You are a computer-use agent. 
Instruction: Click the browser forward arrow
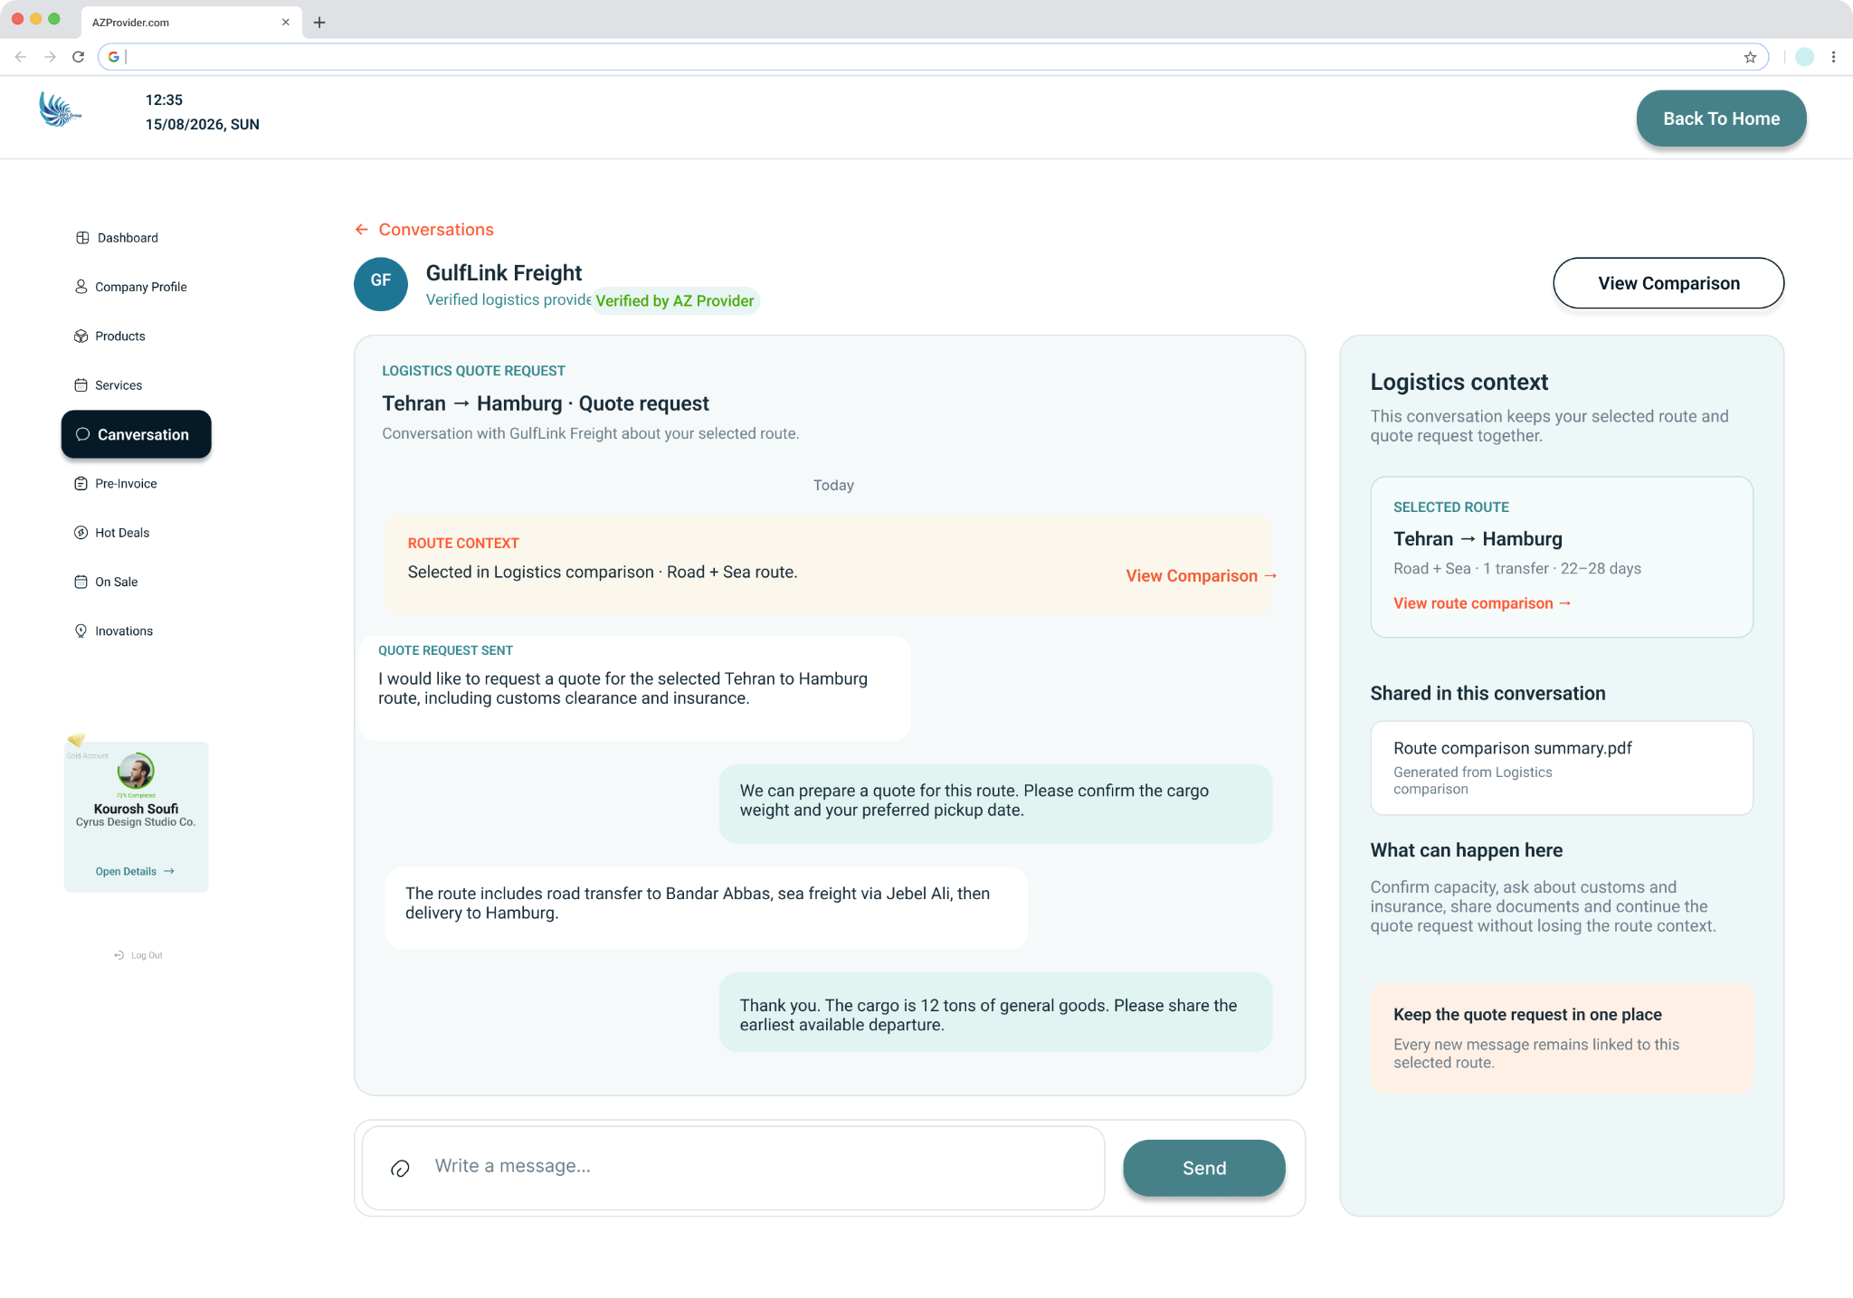coord(50,57)
